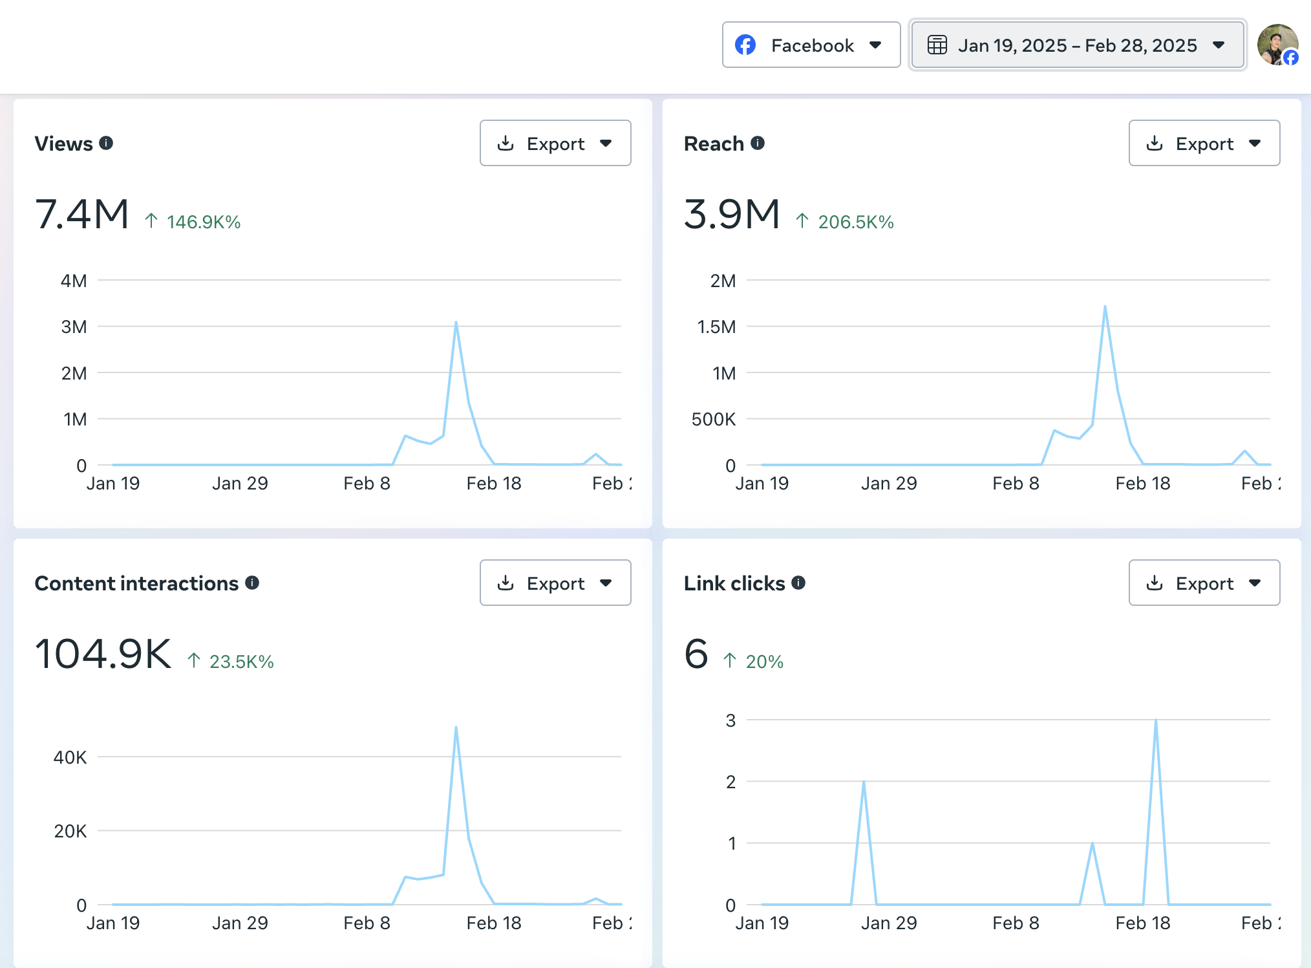Click the Views Export button
Image resolution: width=1311 pixels, height=968 pixels.
tap(555, 143)
